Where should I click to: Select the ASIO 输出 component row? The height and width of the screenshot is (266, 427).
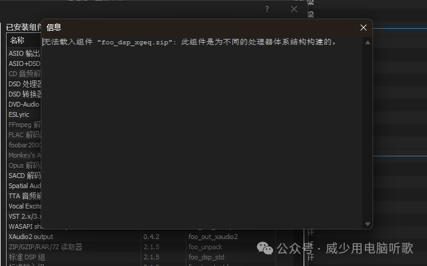pos(24,53)
